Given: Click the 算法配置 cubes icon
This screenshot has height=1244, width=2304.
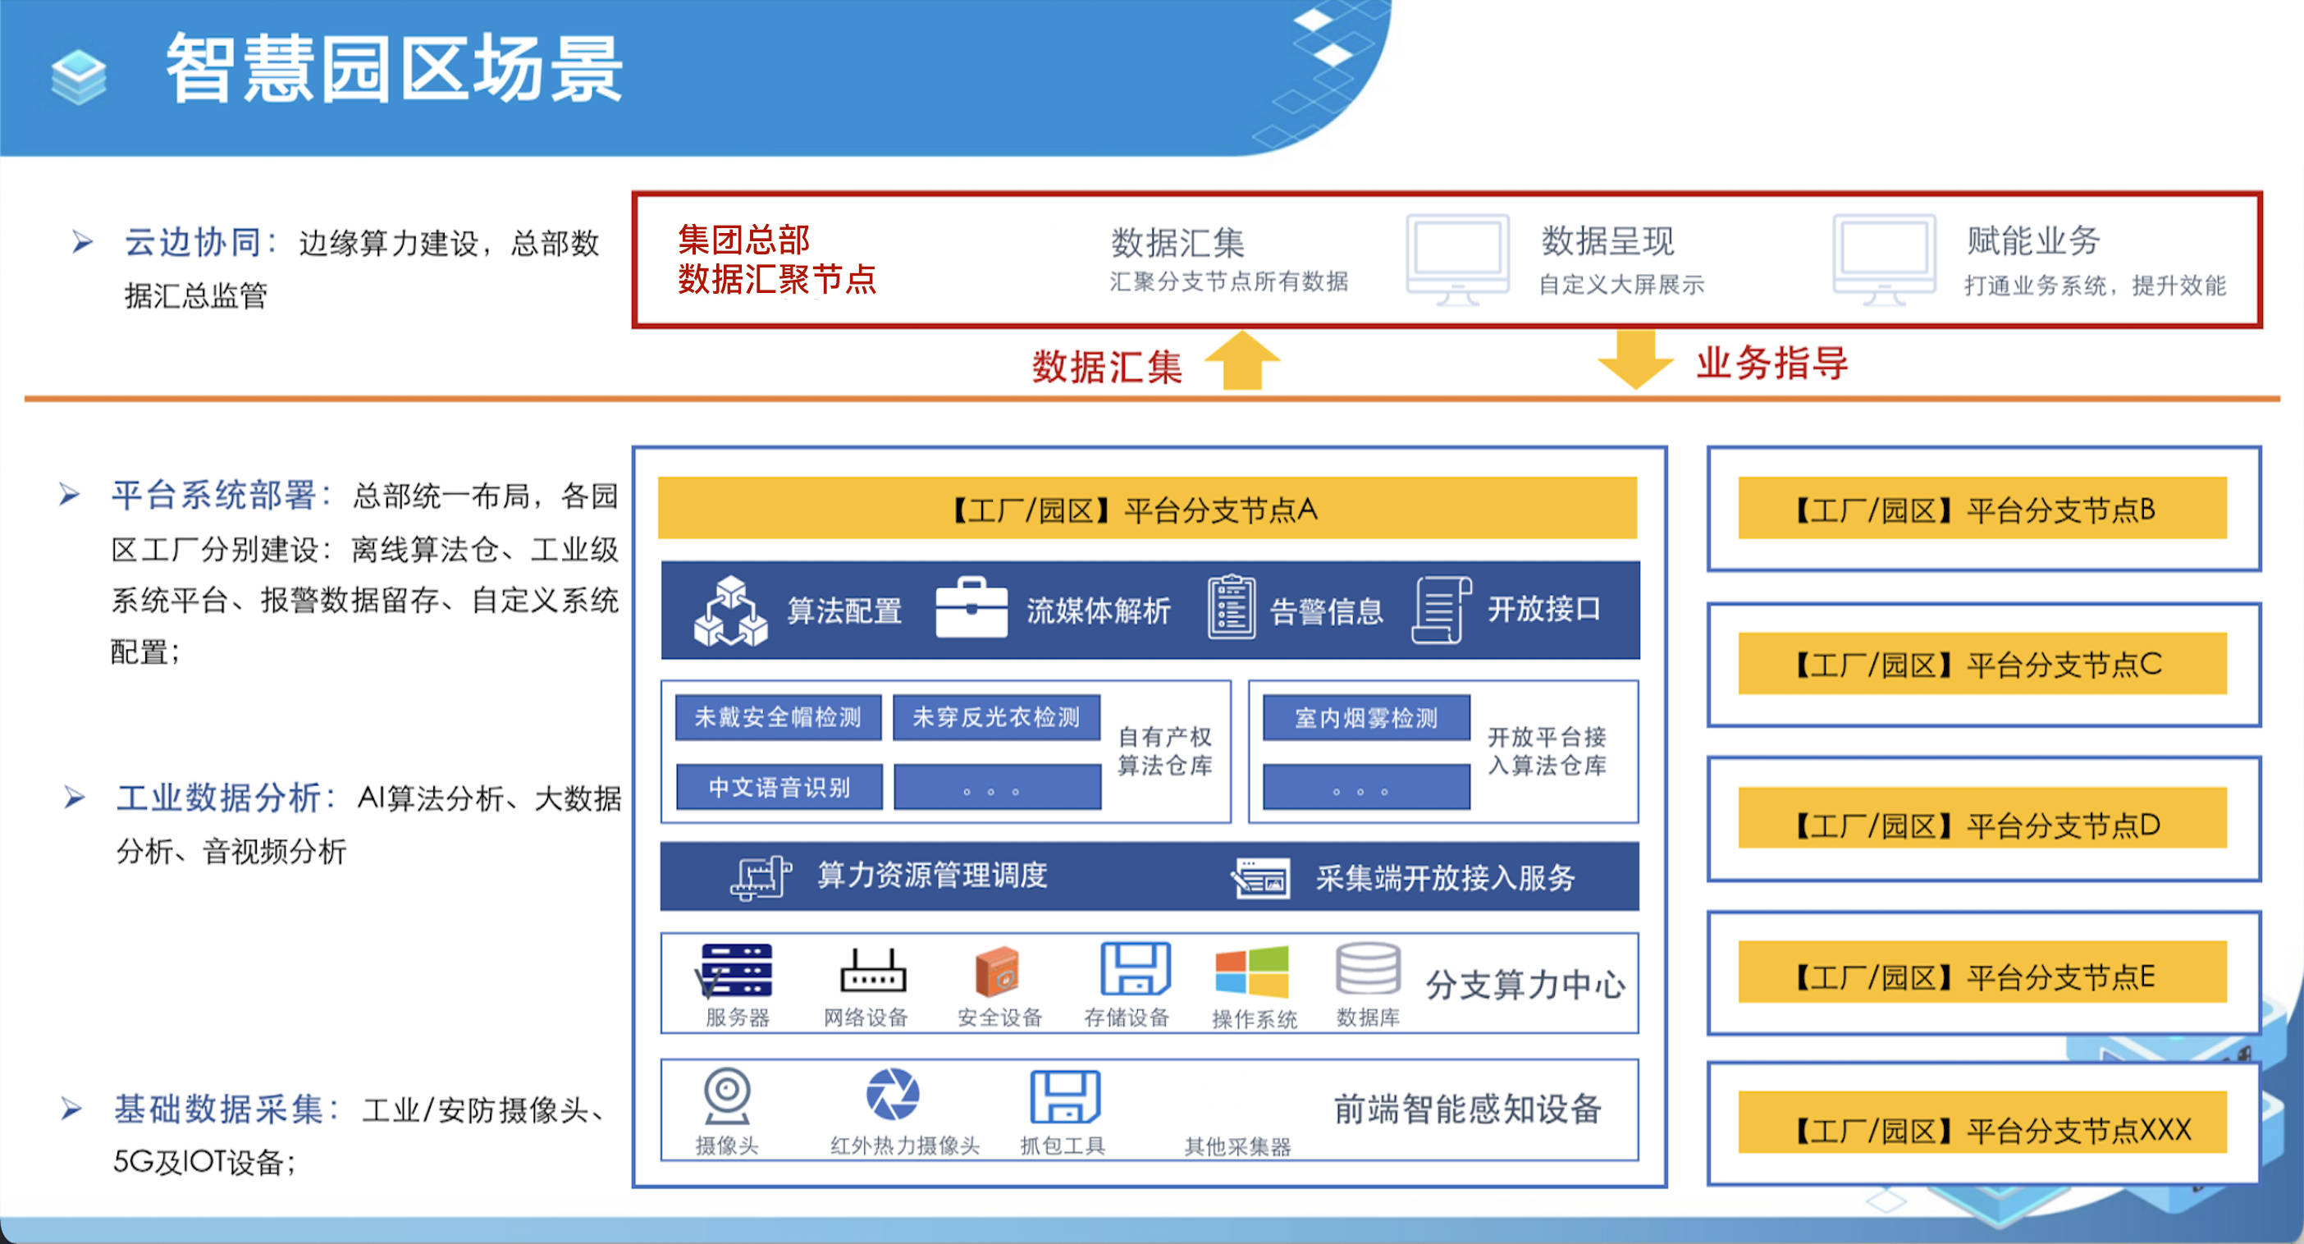Looking at the screenshot, I should coord(731,611).
